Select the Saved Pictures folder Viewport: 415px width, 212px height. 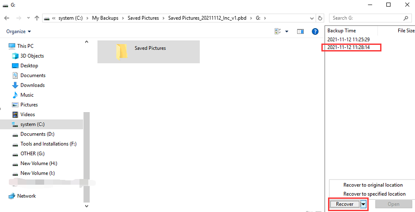148,52
